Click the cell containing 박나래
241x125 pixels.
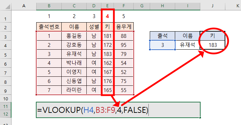pyautogui.click(x=74, y=63)
